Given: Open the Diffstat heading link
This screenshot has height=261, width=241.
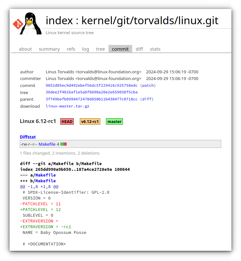Looking at the screenshot, I should [28, 137].
